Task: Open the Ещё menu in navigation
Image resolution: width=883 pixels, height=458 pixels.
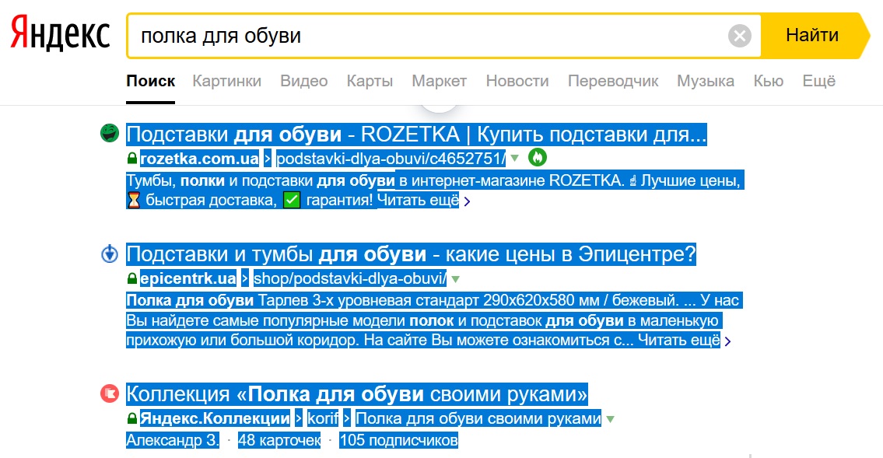Action: click(x=818, y=81)
